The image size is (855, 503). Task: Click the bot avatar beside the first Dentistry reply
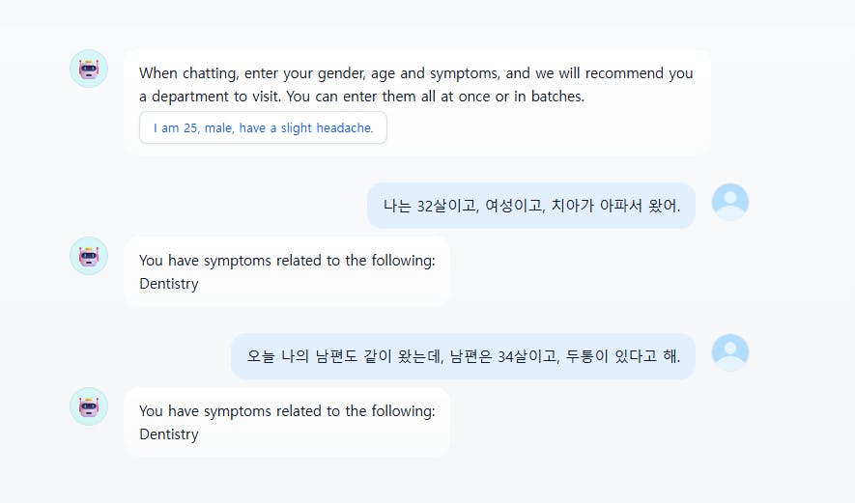point(89,256)
